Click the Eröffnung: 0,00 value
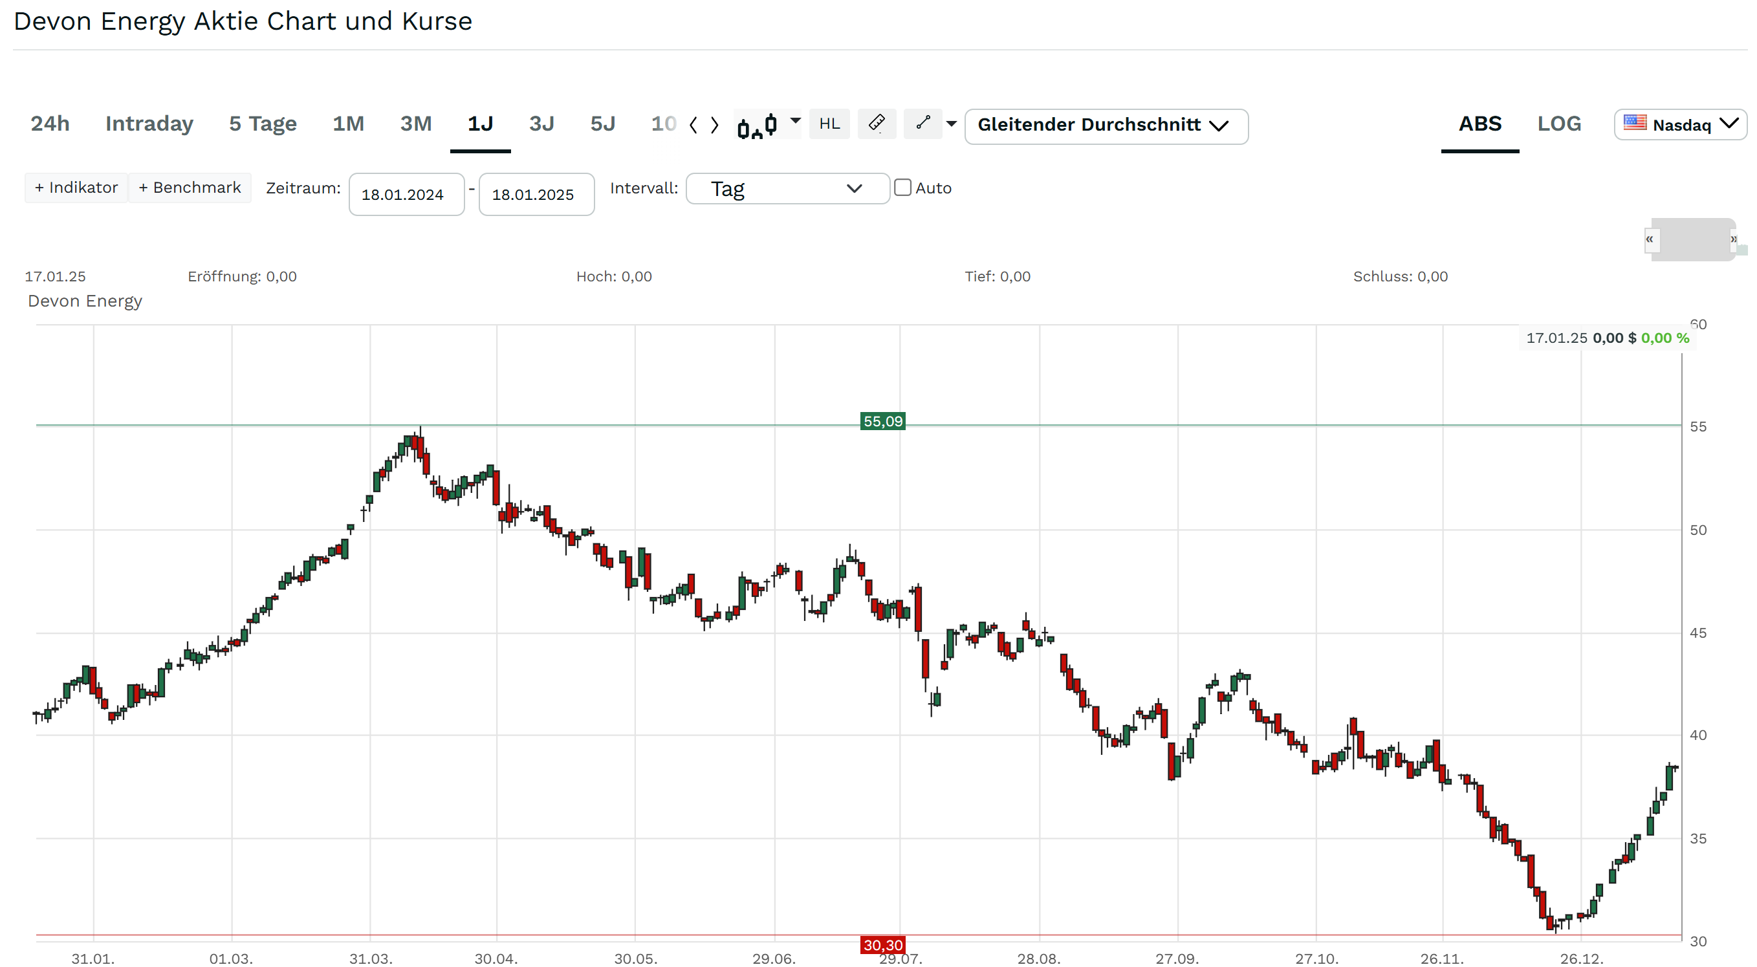The width and height of the screenshot is (1757, 967). [242, 277]
